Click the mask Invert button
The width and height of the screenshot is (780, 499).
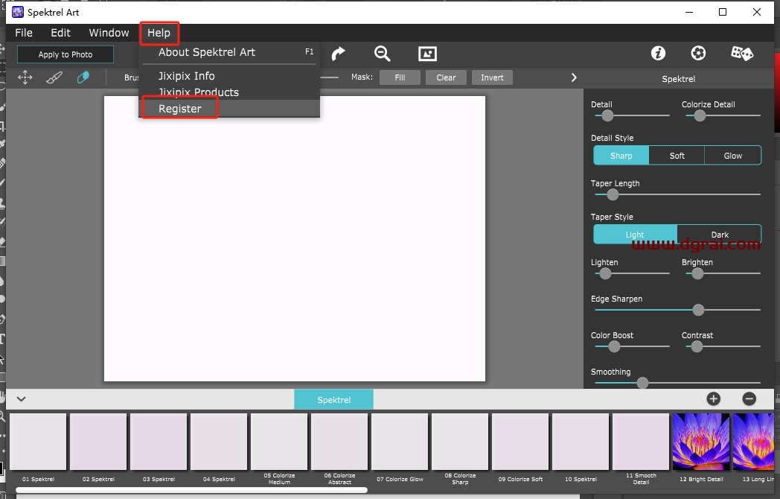492,77
